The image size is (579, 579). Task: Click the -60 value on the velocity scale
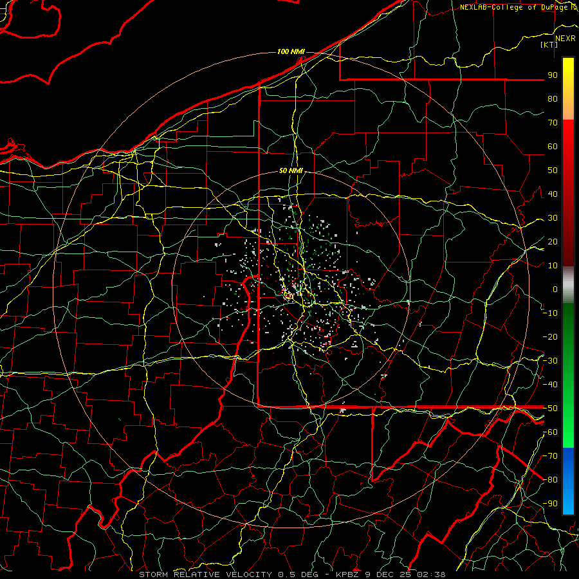(550, 432)
